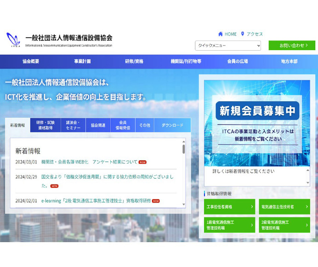318x267 pixels.
Task: Open the HOME link
Action: 231,34
